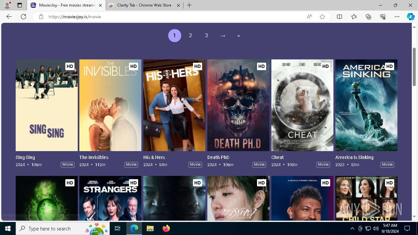The height and width of the screenshot is (235, 418).
Task: Click the page vertical scrollbar thumb
Action: pyautogui.click(x=414, y=67)
